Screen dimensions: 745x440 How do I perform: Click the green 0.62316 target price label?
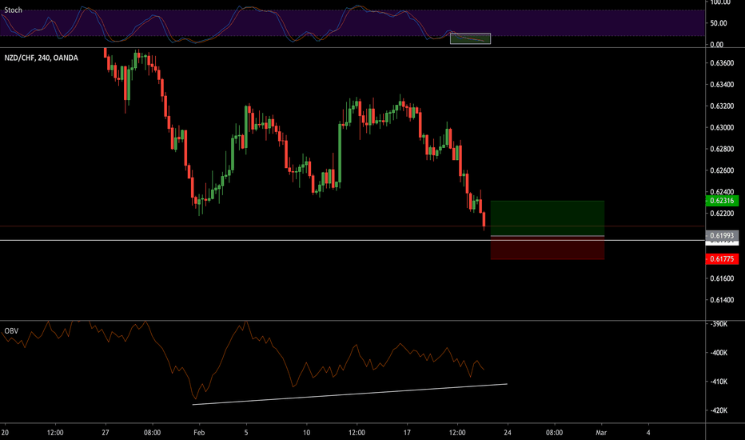coord(722,201)
